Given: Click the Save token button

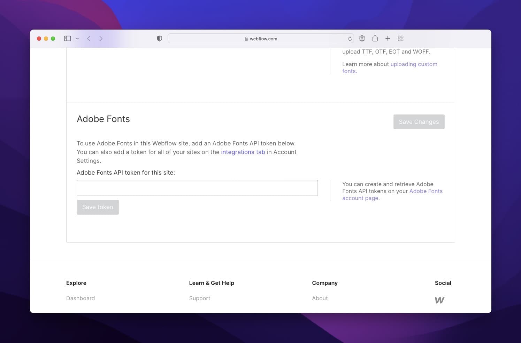Looking at the screenshot, I should tap(98, 207).
